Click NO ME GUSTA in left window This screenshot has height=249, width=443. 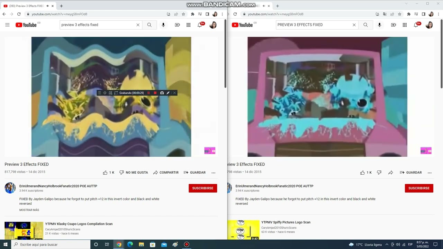coord(134,173)
